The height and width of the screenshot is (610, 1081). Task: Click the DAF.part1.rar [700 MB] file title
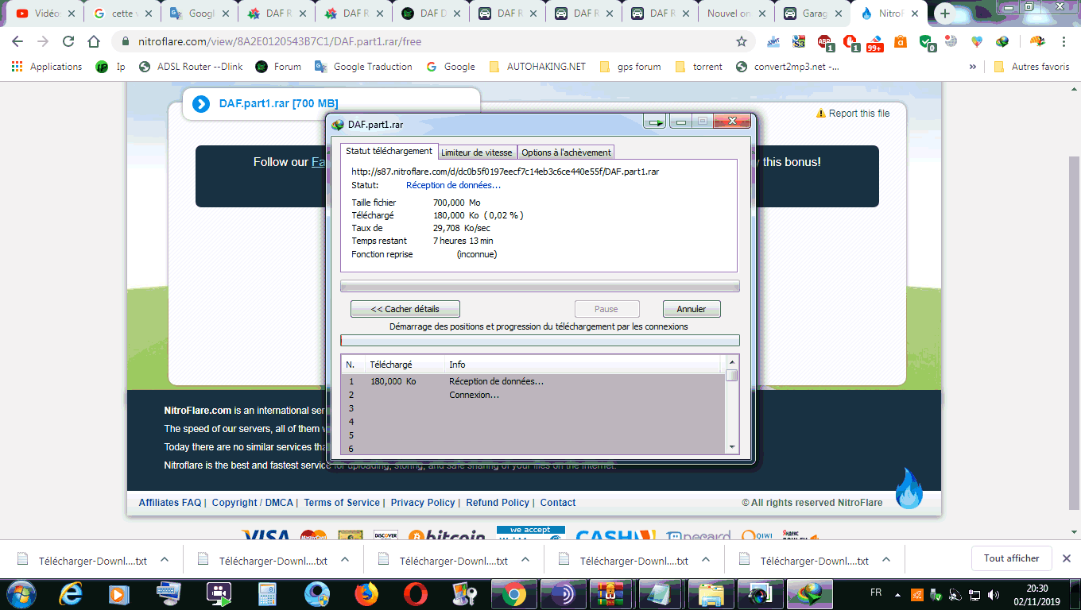pyautogui.click(x=278, y=103)
